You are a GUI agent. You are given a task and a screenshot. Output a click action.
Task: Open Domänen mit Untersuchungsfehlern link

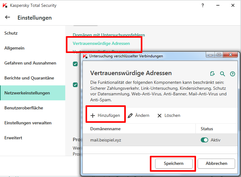pyautogui.click(x=109, y=35)
